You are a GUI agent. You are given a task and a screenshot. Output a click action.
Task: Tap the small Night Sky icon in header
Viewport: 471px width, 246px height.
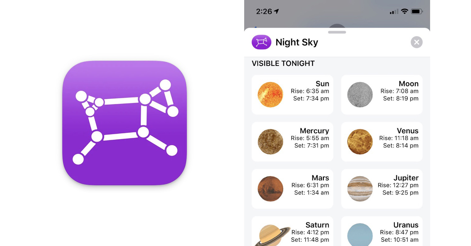click(262, 42)
